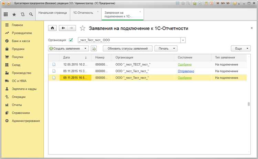Screen dimensions: 258x159
Task: Open the Отправлено status link
Action: (x=186, y=71)
